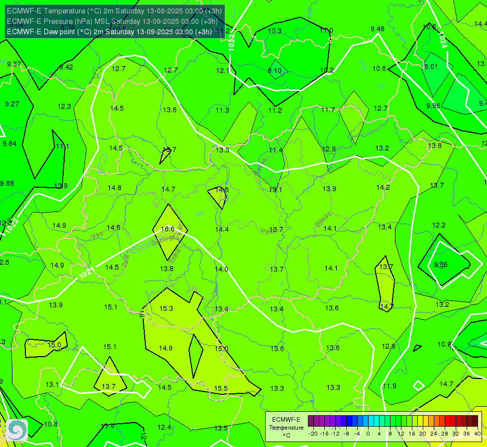
Task: Click the 1021 isobar label
Action: click(86, 273)
